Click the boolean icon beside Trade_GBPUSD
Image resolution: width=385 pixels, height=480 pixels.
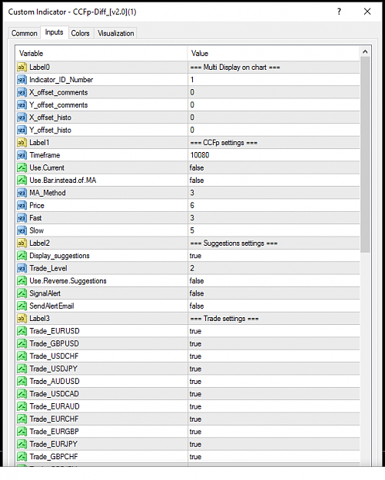point(22,343)
